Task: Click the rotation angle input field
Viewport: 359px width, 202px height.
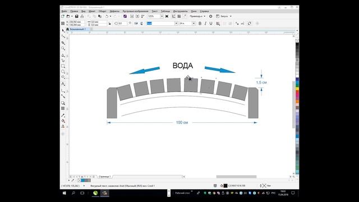Action: [x=122, y=24]
